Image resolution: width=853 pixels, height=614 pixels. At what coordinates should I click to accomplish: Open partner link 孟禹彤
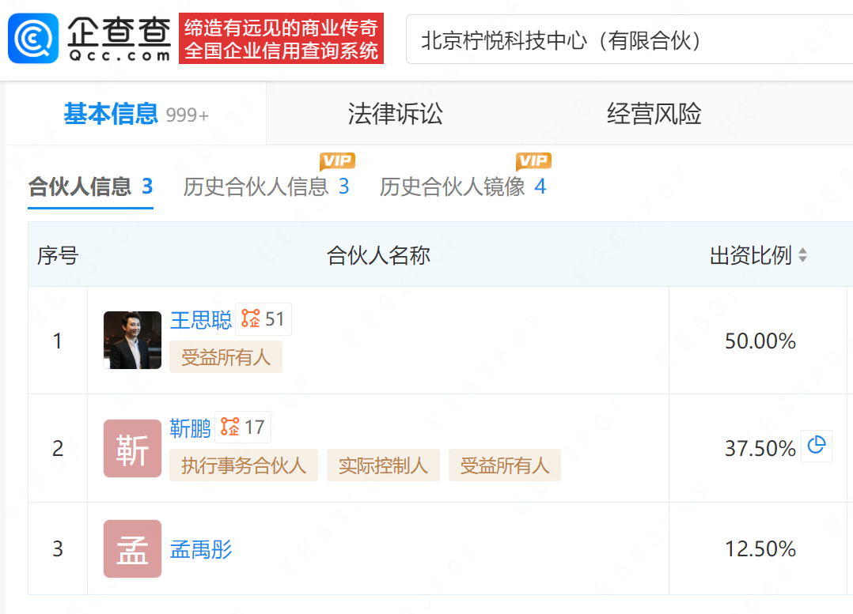201,549
